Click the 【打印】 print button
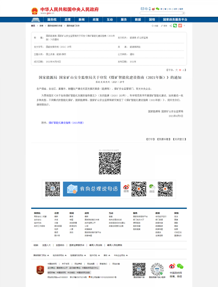Screen dimensions: 218x287 click(150, 139)
